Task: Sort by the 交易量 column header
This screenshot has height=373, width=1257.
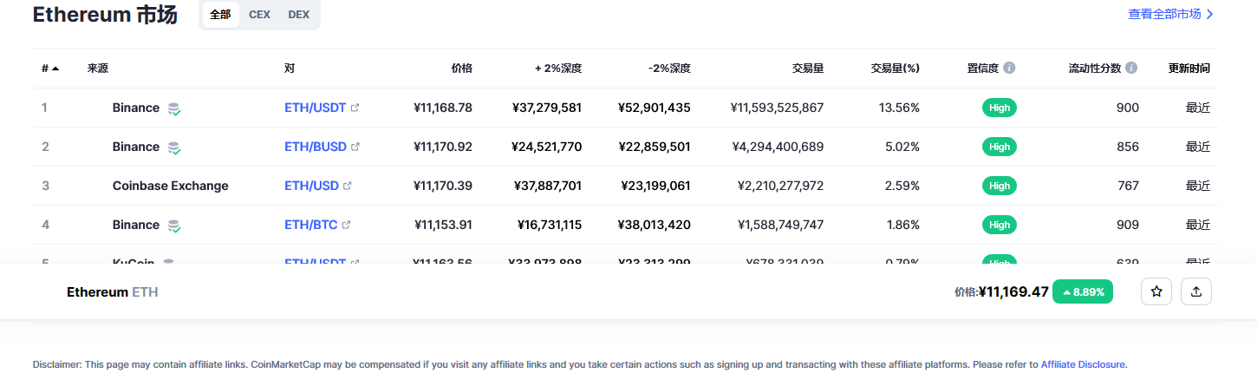Action: pyautogui.click(x=807, y=68)
